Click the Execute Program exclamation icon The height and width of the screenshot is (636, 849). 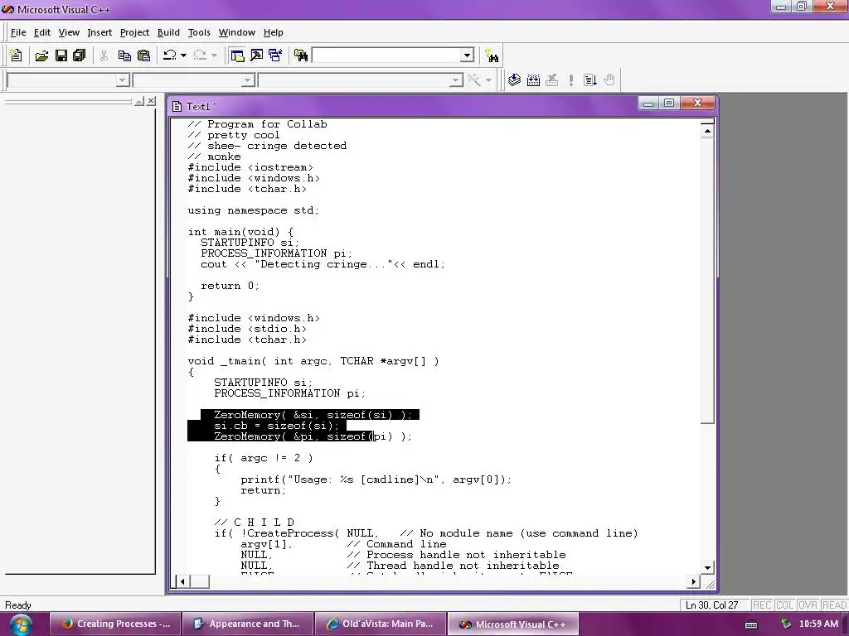[x=571, y=80]
